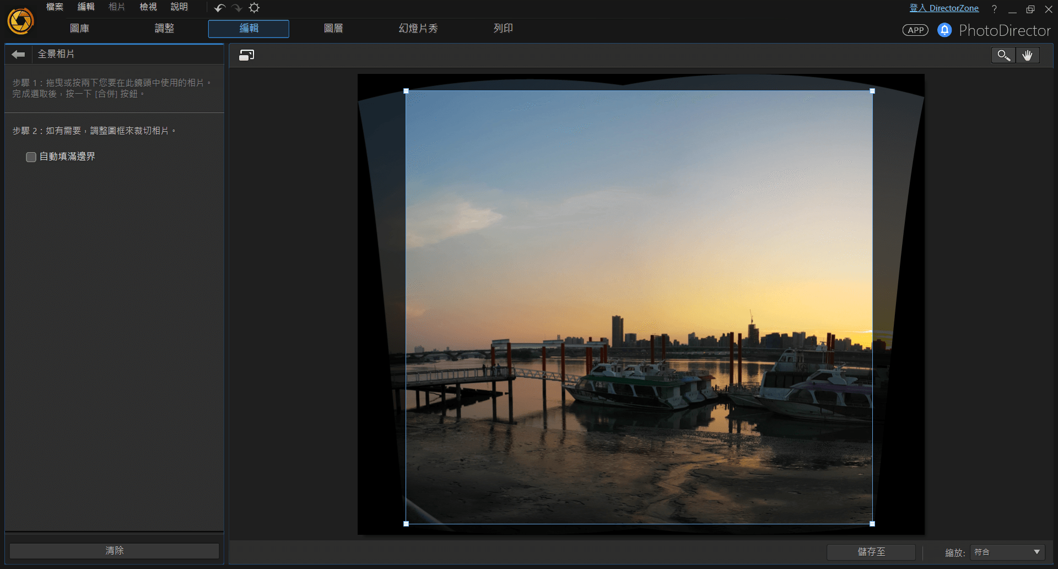Click the PhotoDirector logo icon
This screenshot has width=1058, height=569.
[20, 22]
